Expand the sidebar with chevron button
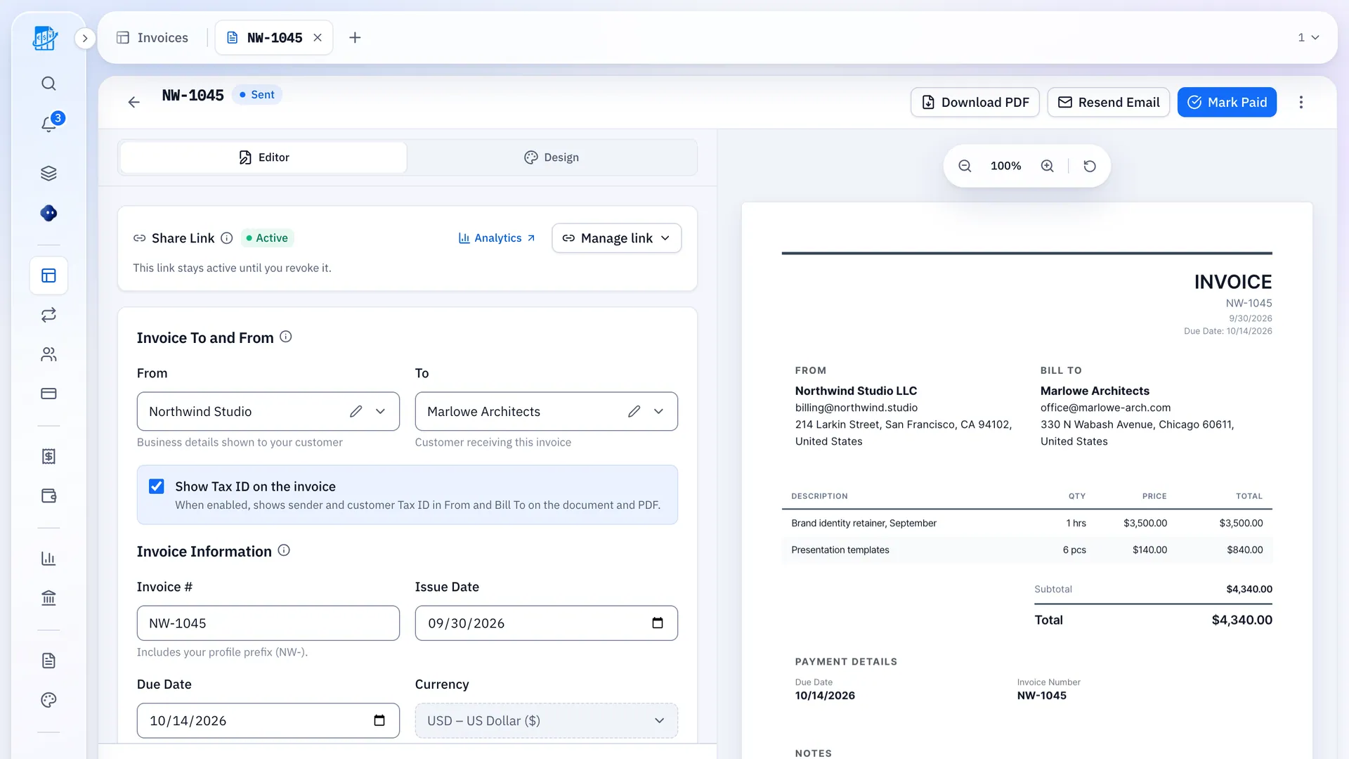The width and height of the screenshot is (1349, 759). click(x=85, y=38)
